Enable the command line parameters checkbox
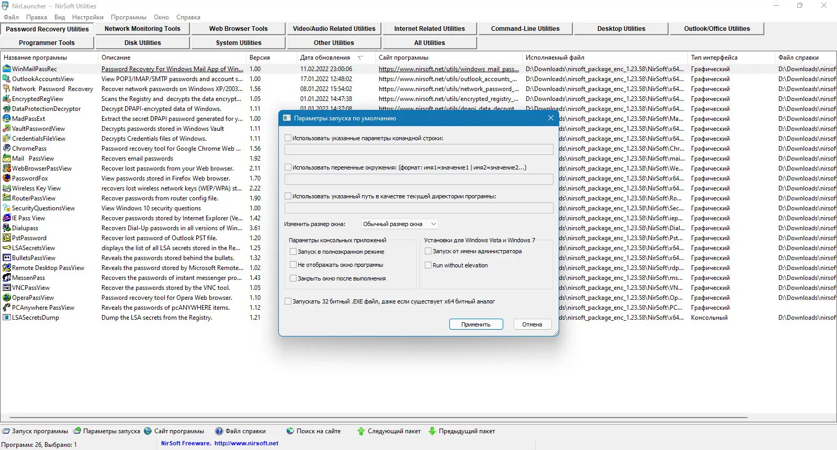Screen dimensions: 837x450 (x=288, y=138)
